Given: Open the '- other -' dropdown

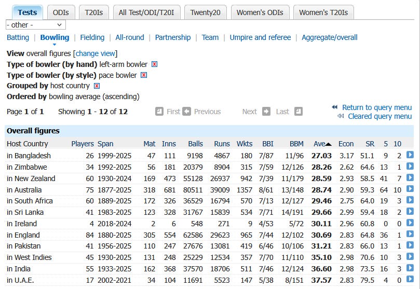Looking at the screenshot, I should pyautogui.click(x=36, y=25).
